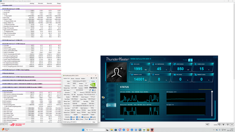Open the ThunderMaster info icon

(x=103, y=112)
